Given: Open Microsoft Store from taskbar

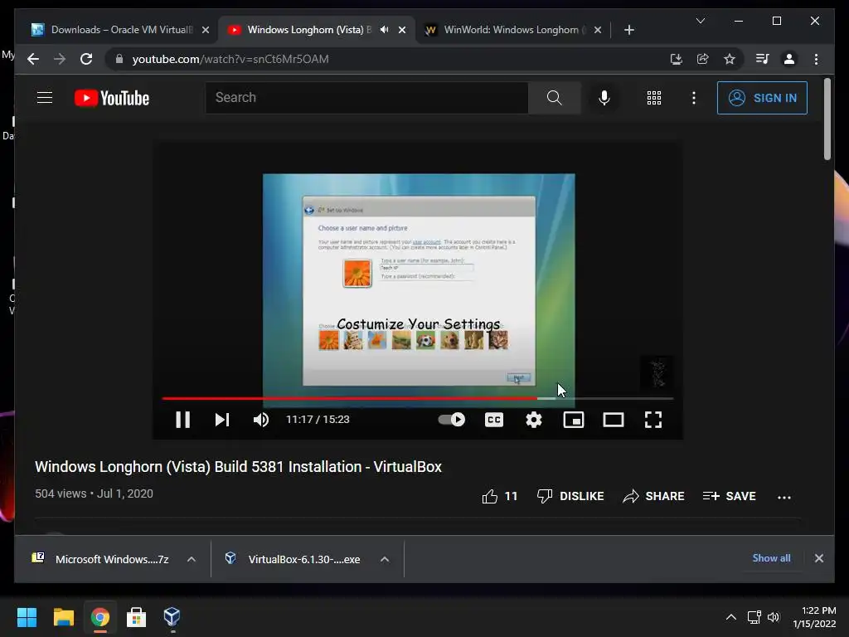Looking at the screenshot, I should tap(136, 617).
